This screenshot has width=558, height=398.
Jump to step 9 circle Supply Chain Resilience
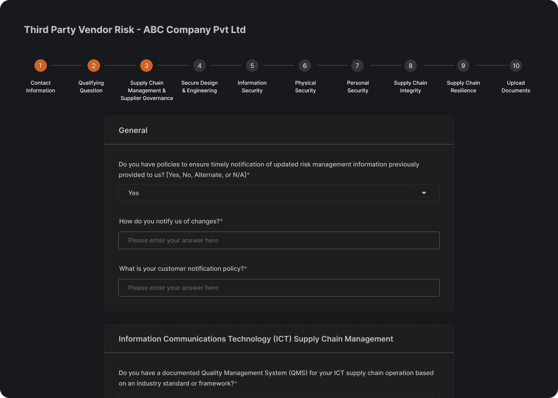463,66
